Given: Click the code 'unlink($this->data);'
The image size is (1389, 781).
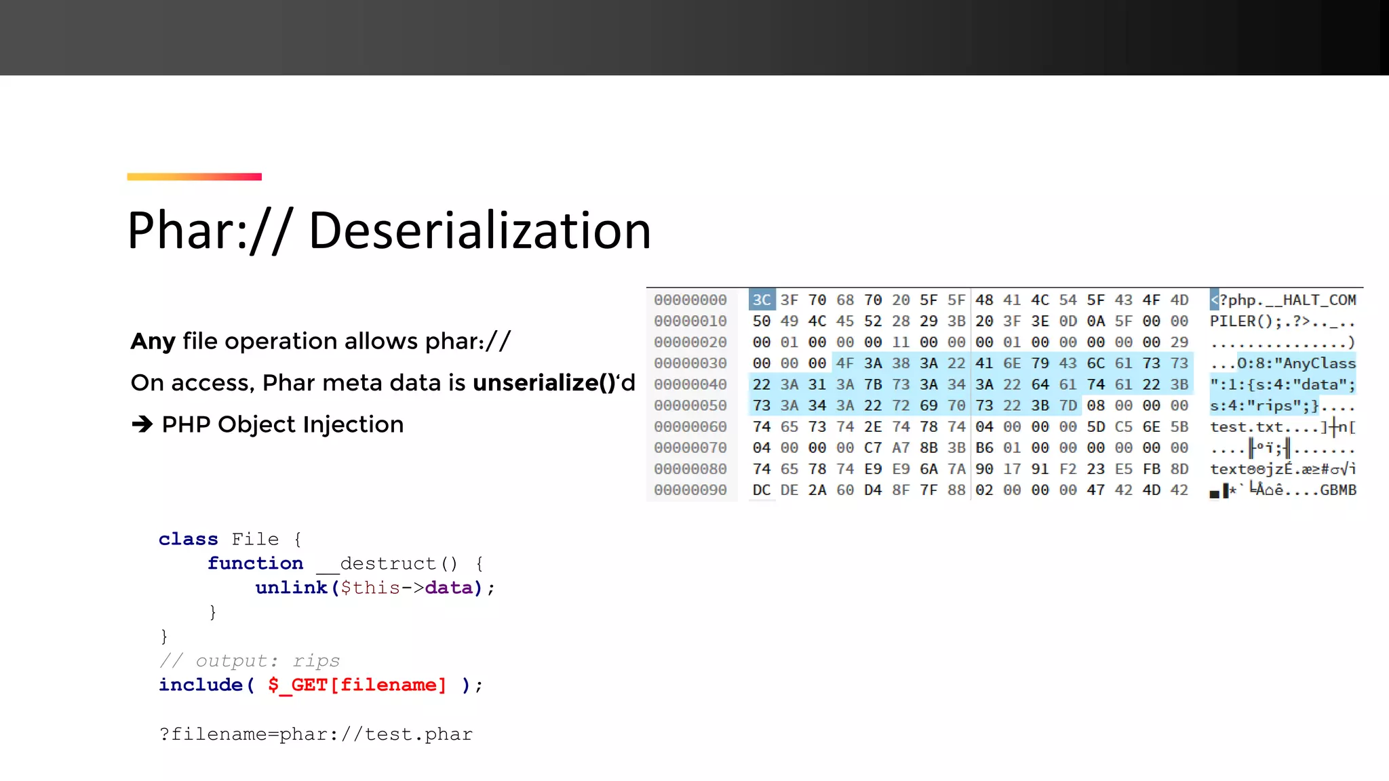Looking at the screenshot, I should (x=375, y=588).
